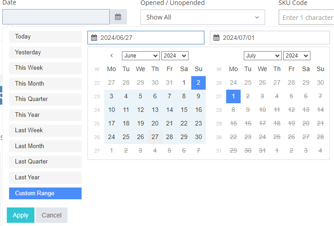Pick June 15 in the left calendar

pyautogui.click(x=184, y=110)
